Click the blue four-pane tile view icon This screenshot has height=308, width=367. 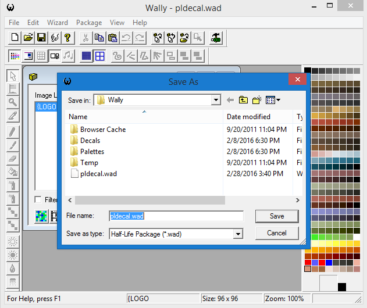click(x=99, y=56)
